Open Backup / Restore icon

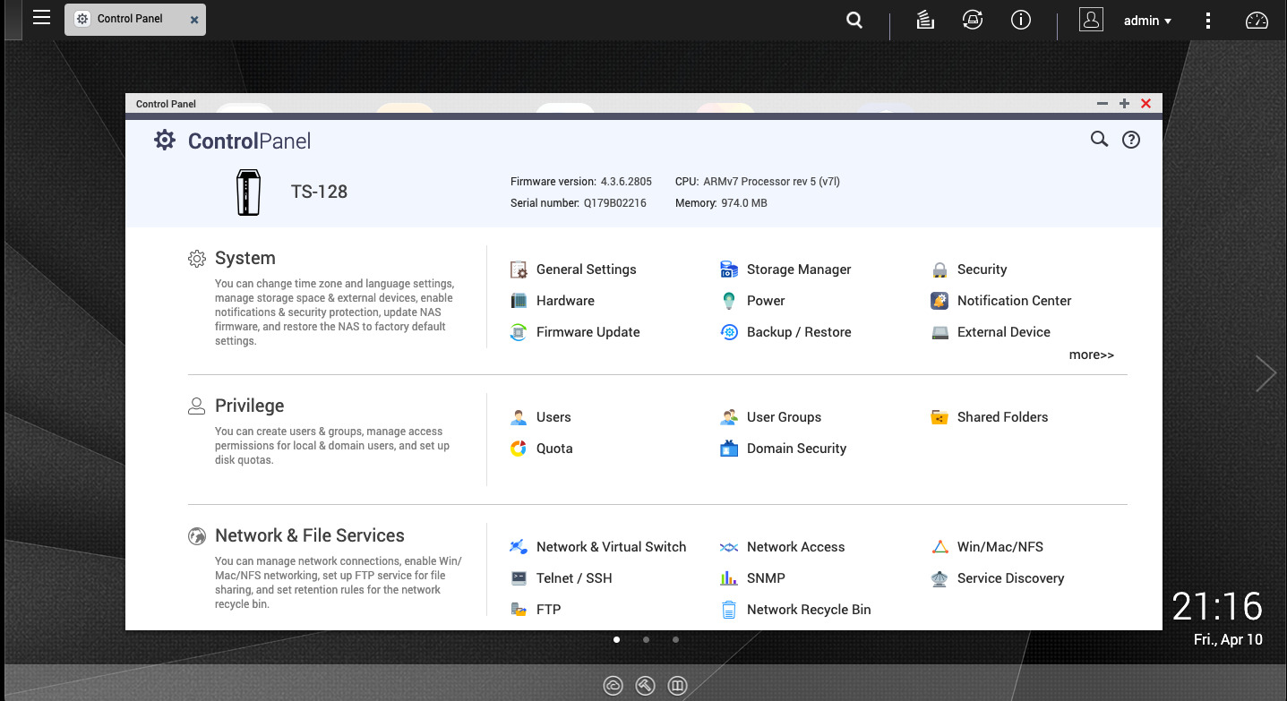pyautogui.click(x=729, y=332)
